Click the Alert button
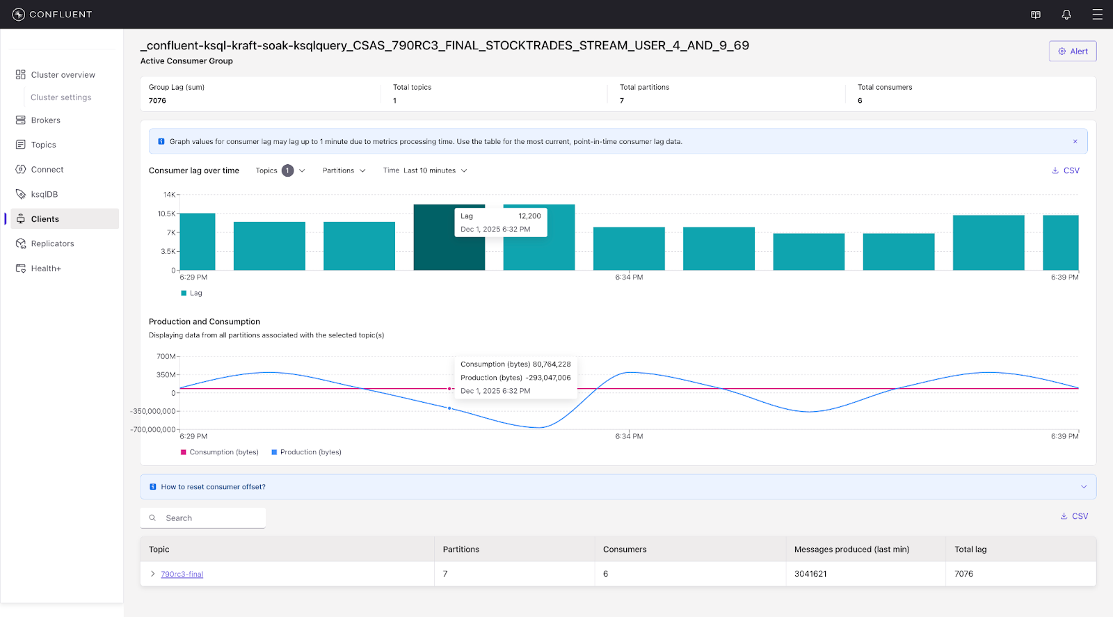1113x617 pixels. coord(1073,51)
